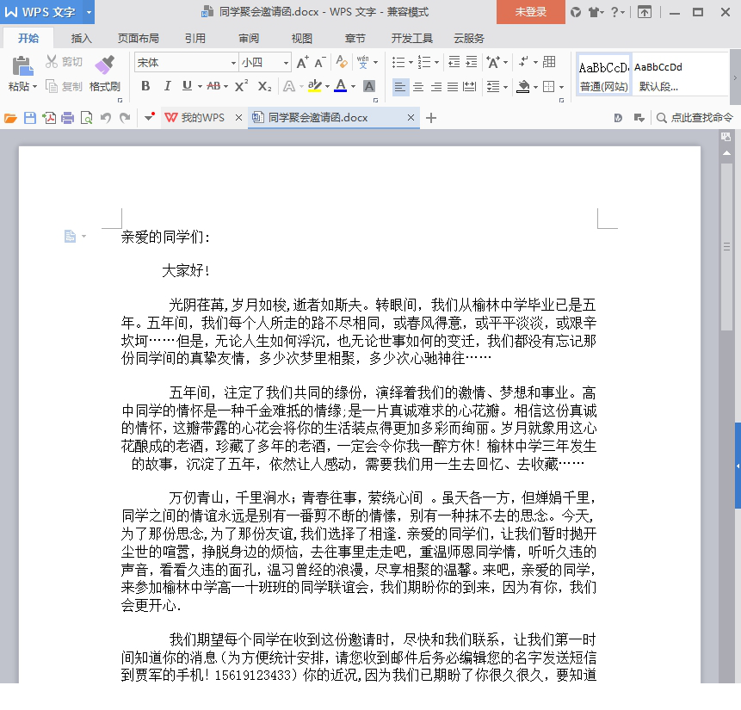Switch to the 插入 ribbon tab

81,38
